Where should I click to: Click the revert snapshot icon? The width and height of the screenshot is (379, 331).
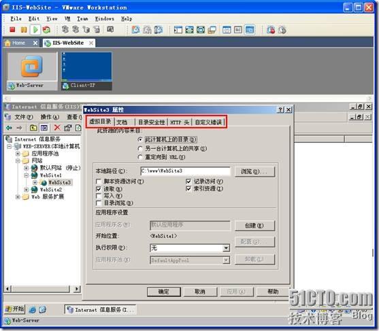coord(147,30)
